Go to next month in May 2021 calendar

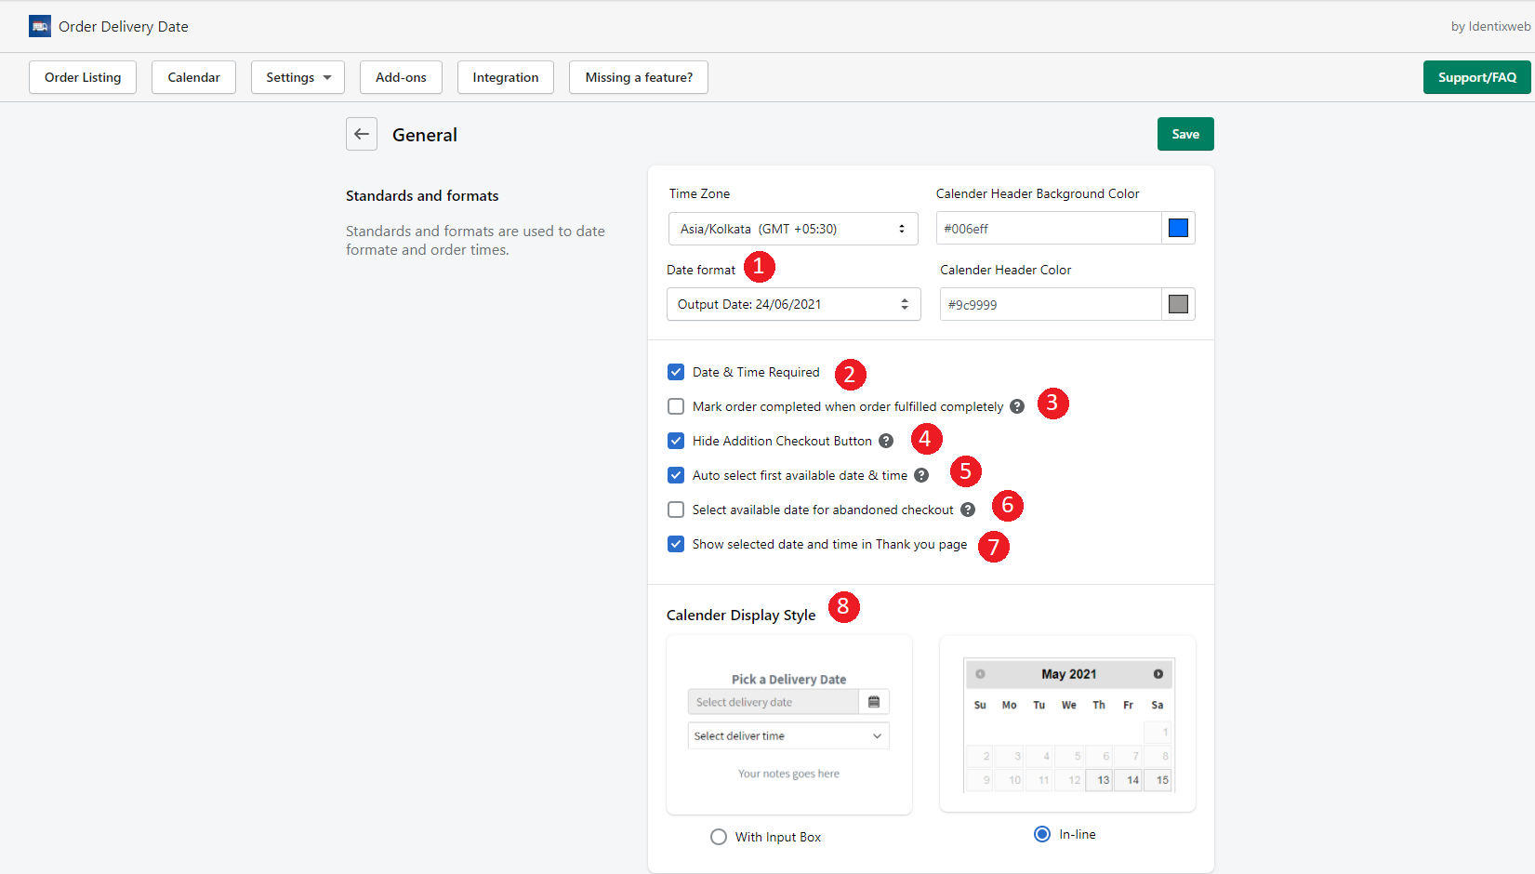click(x=1158, y=674)
